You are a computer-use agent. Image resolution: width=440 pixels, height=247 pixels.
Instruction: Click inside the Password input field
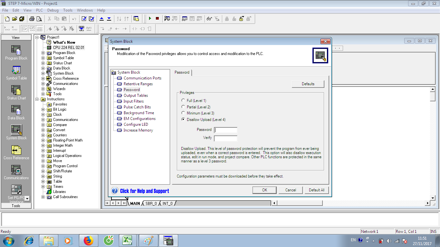(x=226, y=130)
